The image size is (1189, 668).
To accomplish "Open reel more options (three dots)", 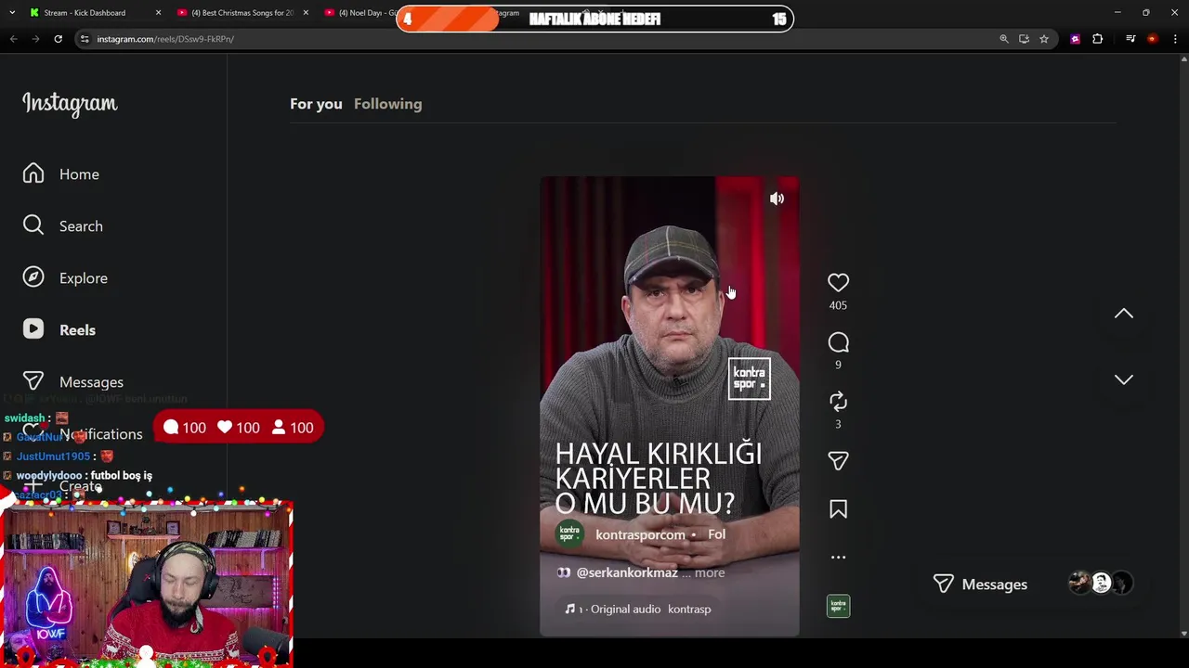I will point(838,558).
